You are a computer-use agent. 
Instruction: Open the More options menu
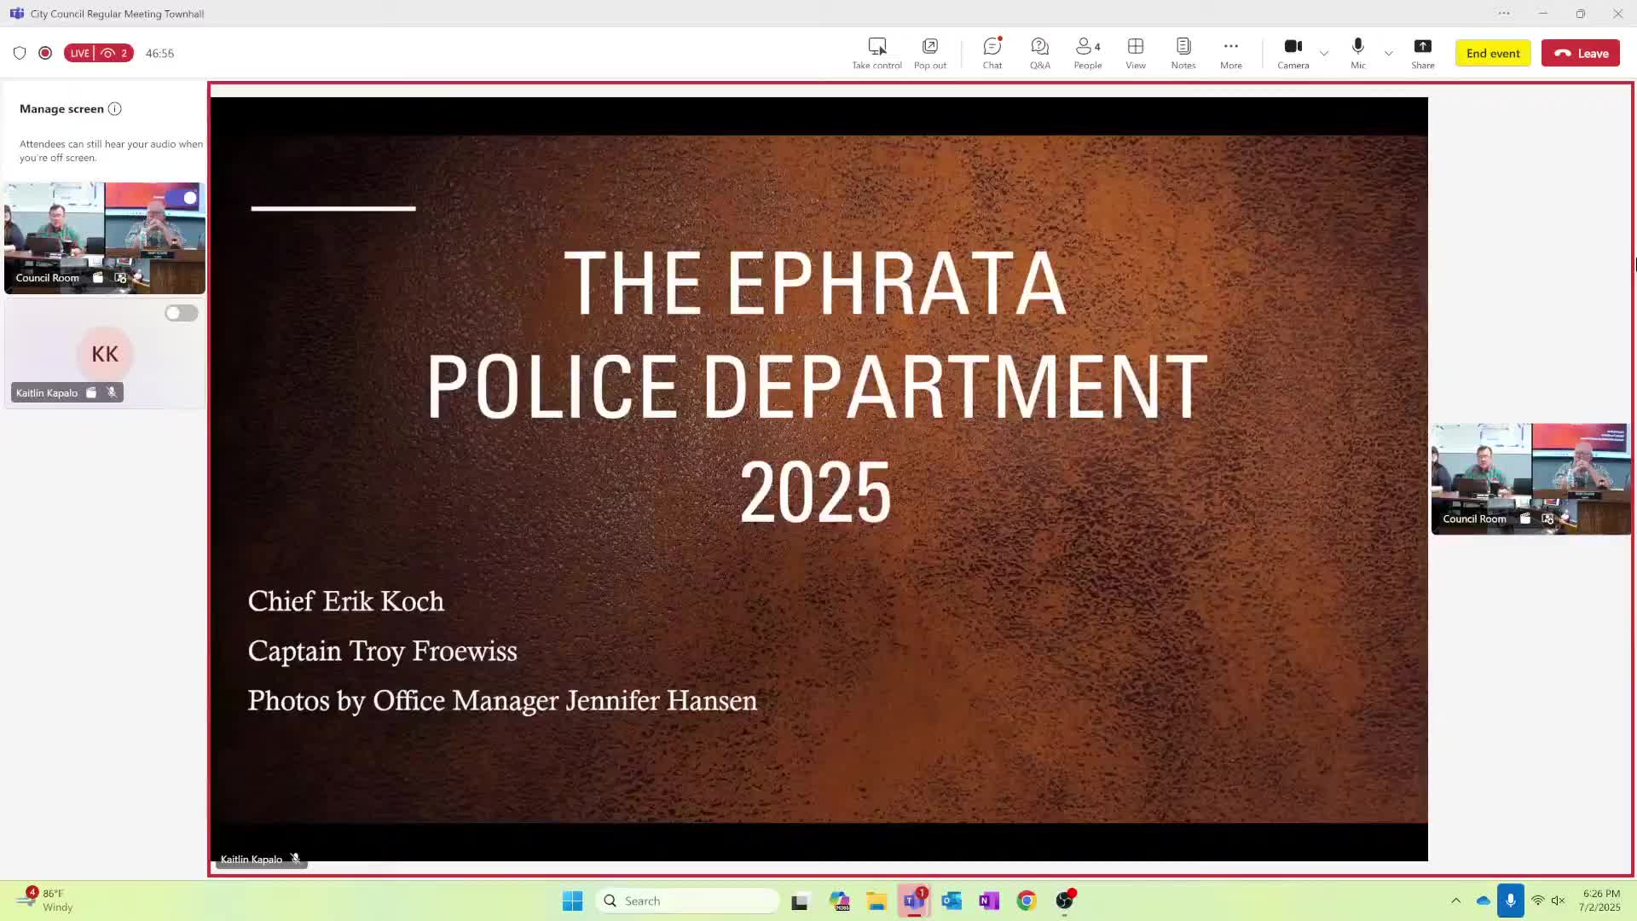1230,53
